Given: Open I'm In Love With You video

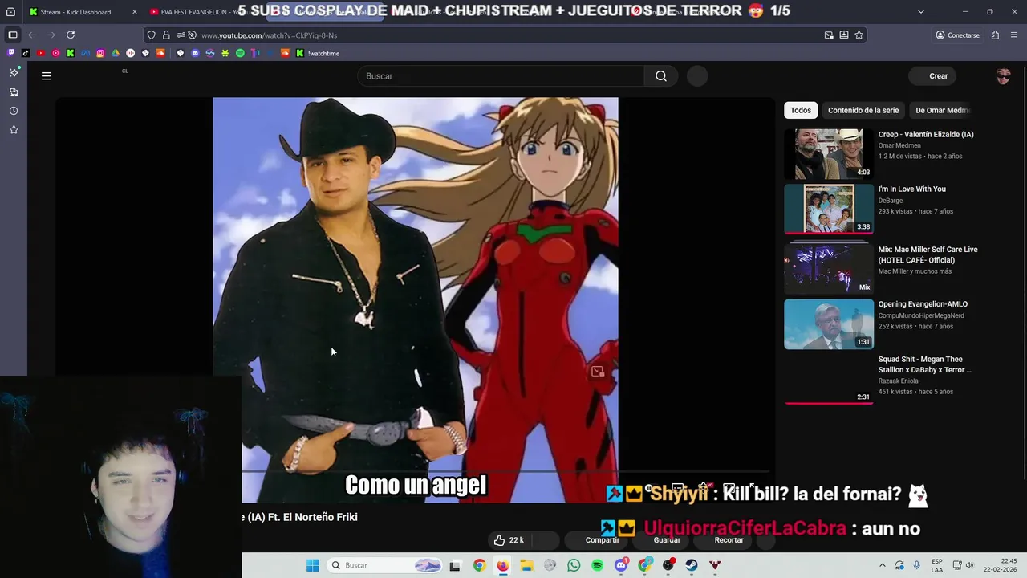Looking at the screenshot, I should [911, 189].
